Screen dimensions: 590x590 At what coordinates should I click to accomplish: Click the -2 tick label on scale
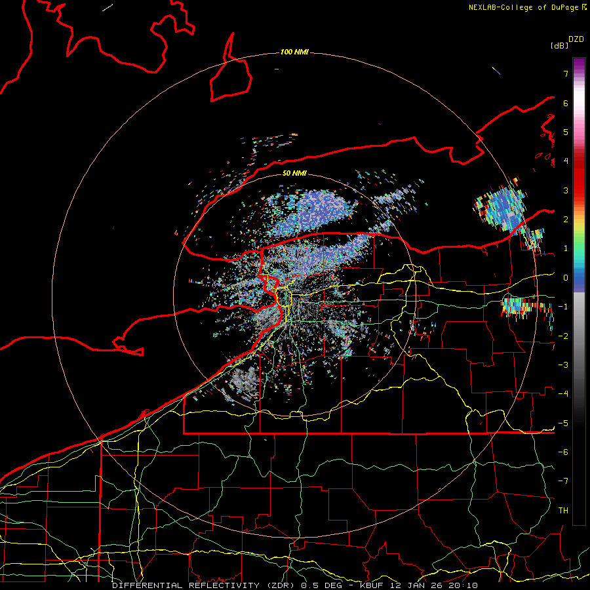tap(563, 336)
